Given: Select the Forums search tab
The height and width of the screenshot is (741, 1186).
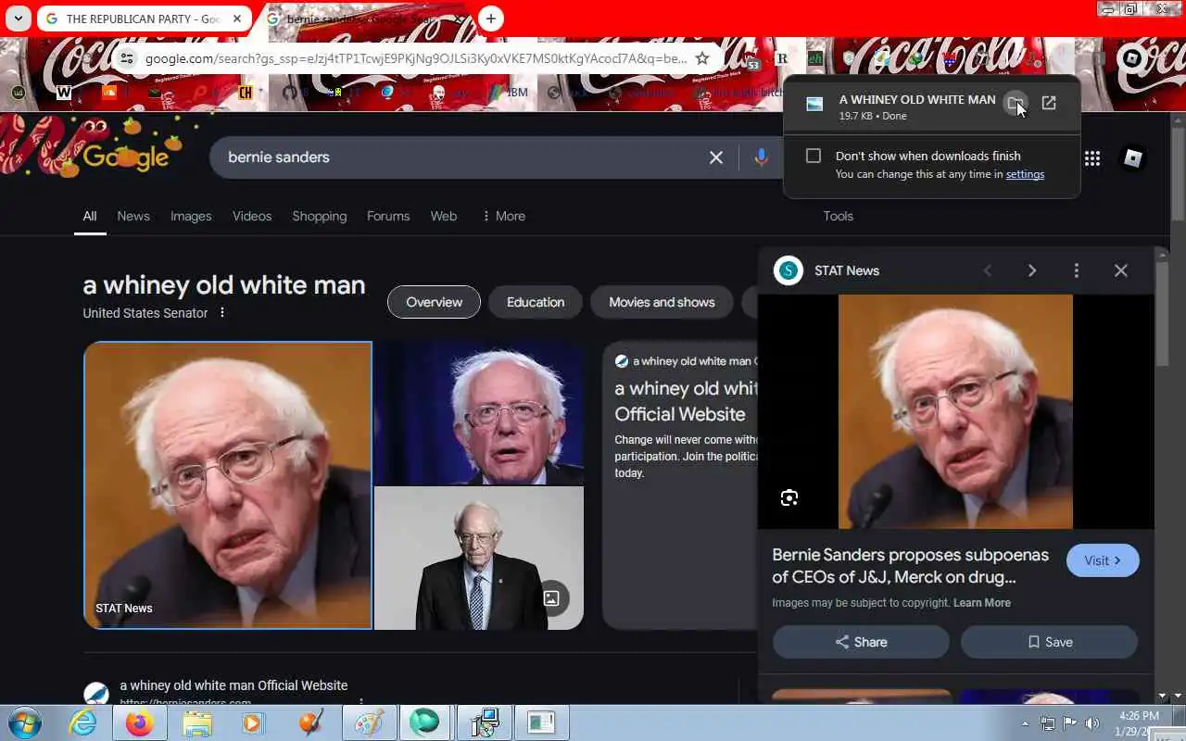Looking at the screenshot, I should (388, 216).
